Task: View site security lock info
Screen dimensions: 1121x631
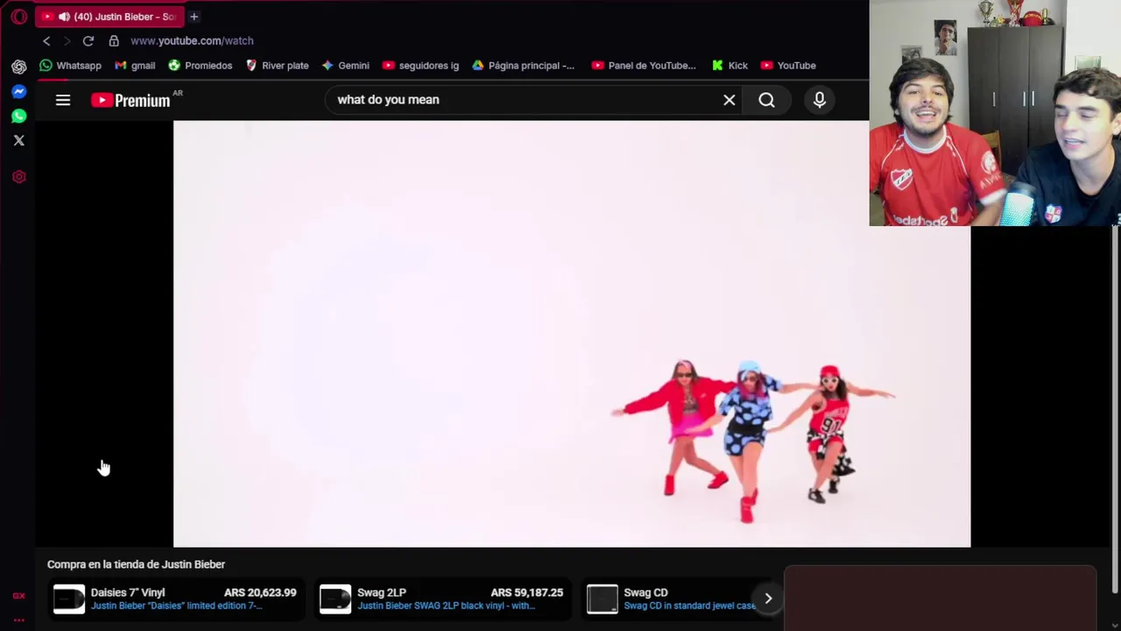Action: [114, 41]
